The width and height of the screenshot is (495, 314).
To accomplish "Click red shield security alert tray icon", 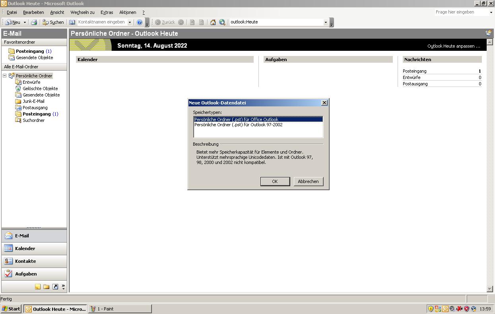I will [466, 309].
